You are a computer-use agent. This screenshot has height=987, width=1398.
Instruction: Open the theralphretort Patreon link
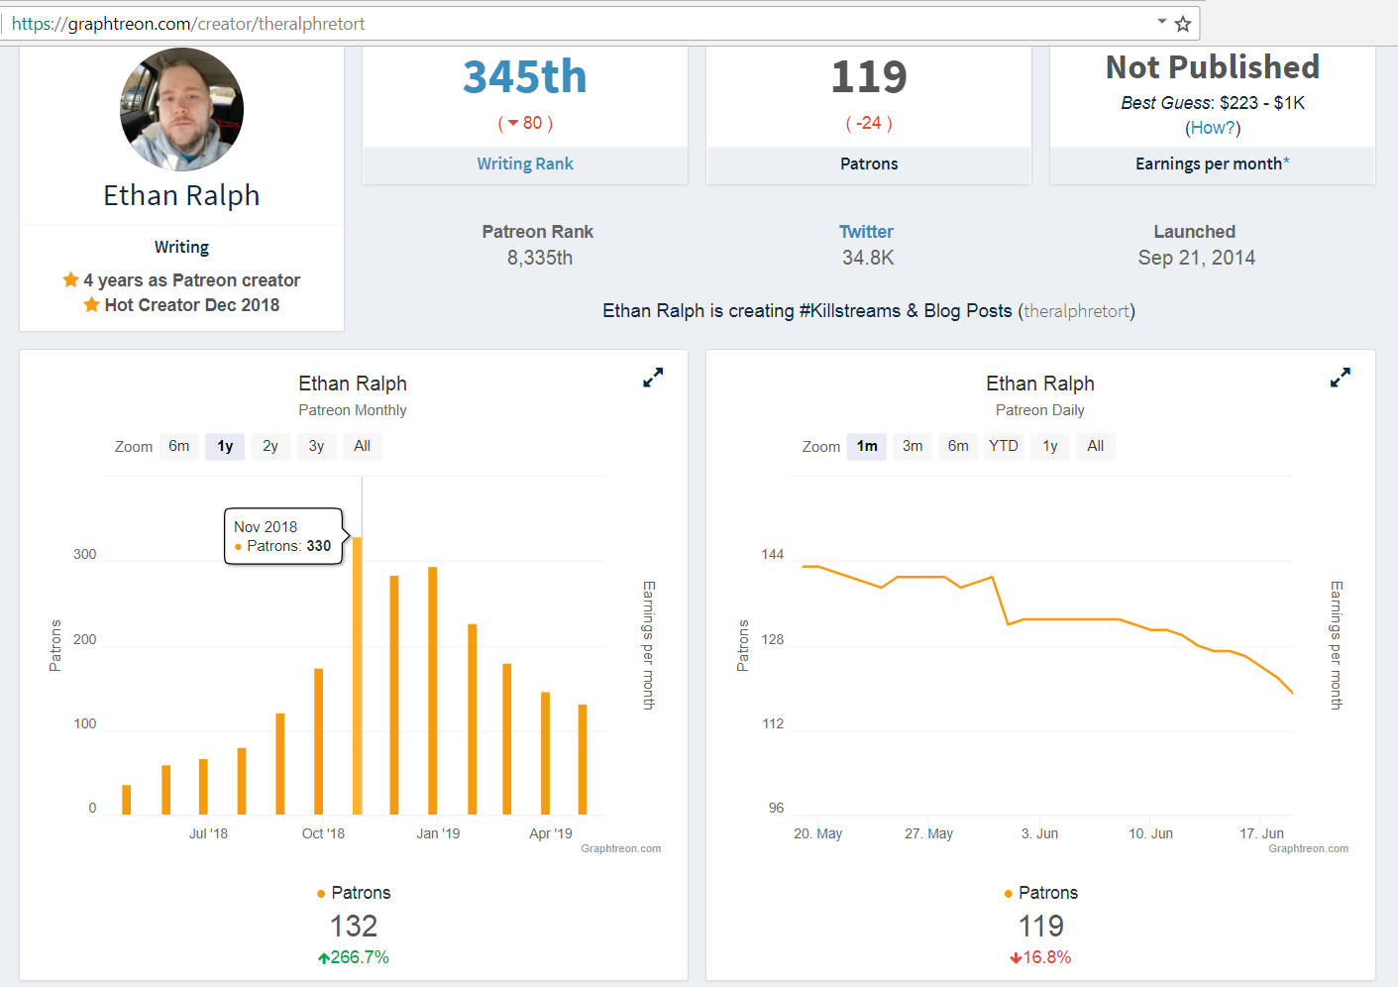pos(1077,311)
